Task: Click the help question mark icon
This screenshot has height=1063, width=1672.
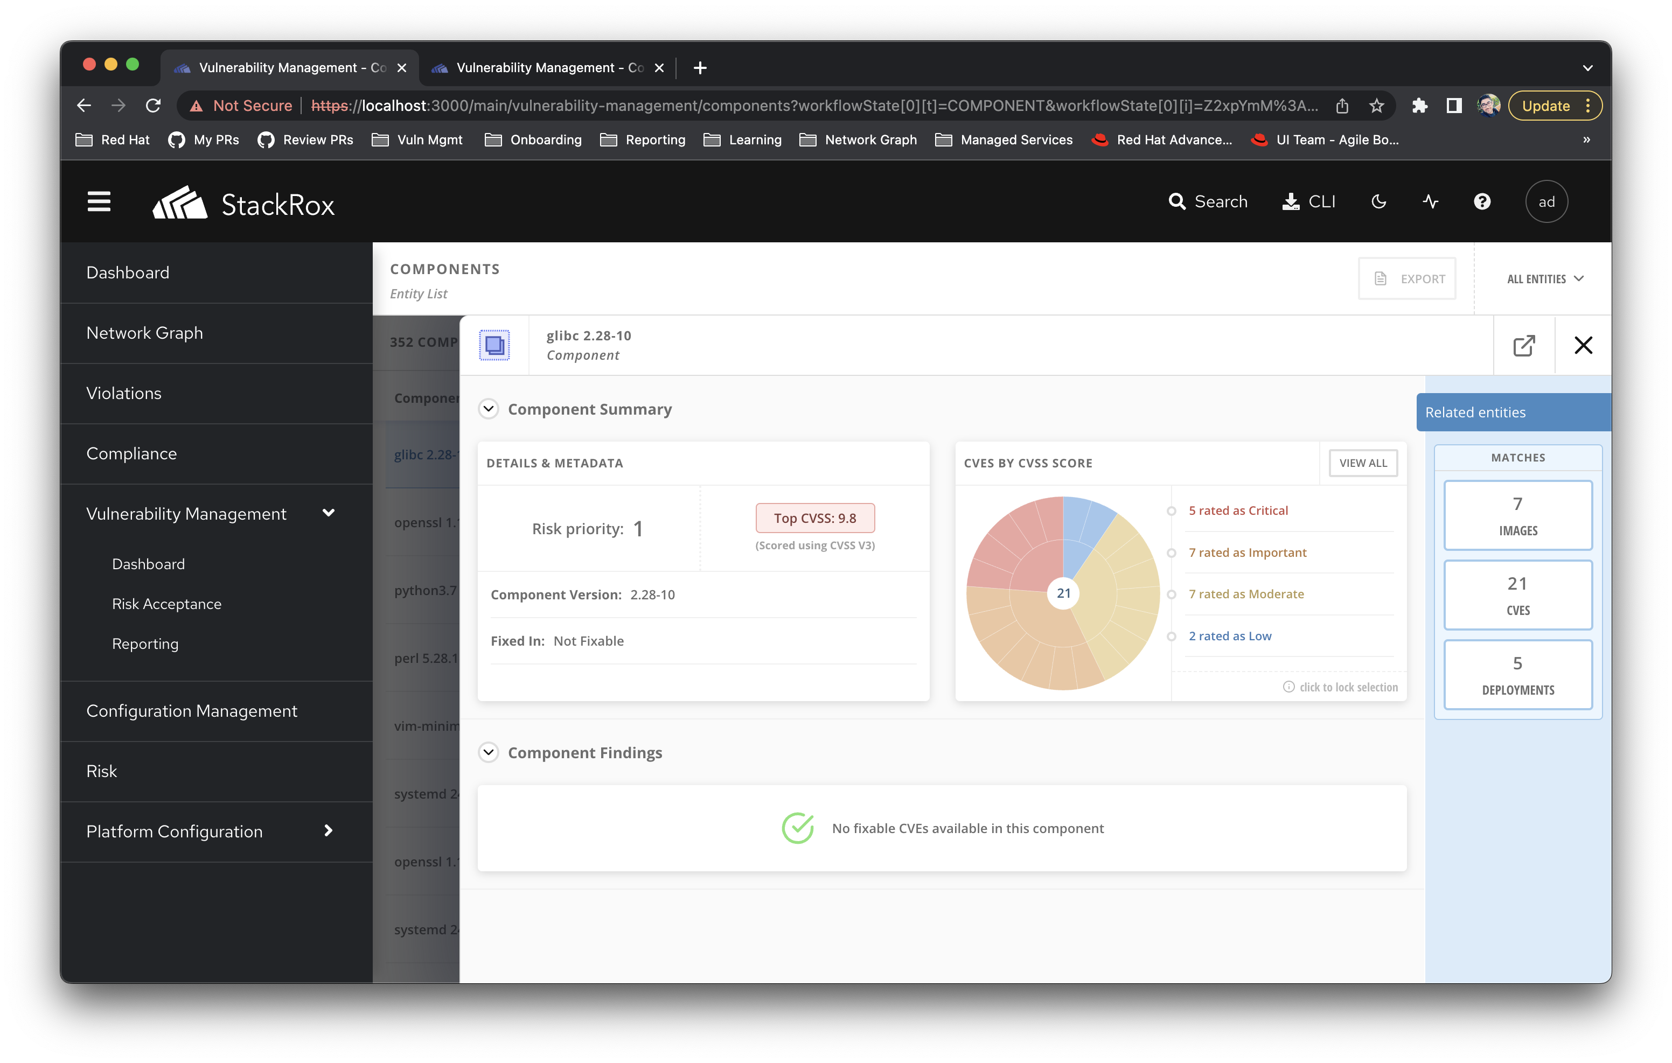Action: 1482,201
